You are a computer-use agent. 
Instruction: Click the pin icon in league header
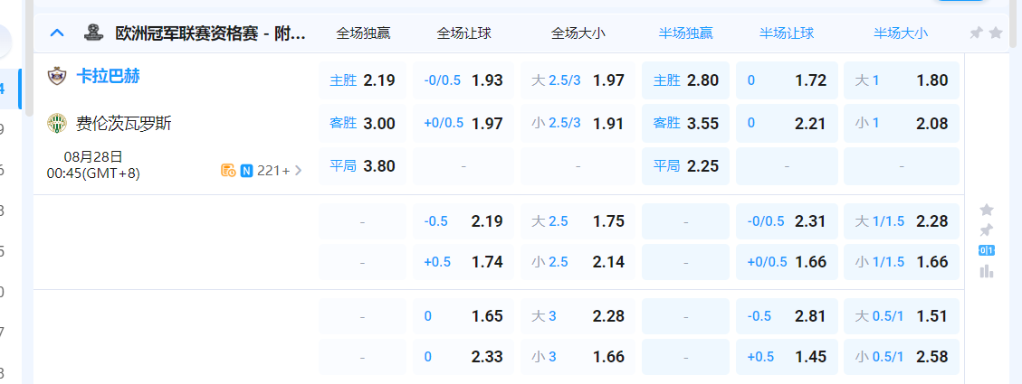point(976,33)
